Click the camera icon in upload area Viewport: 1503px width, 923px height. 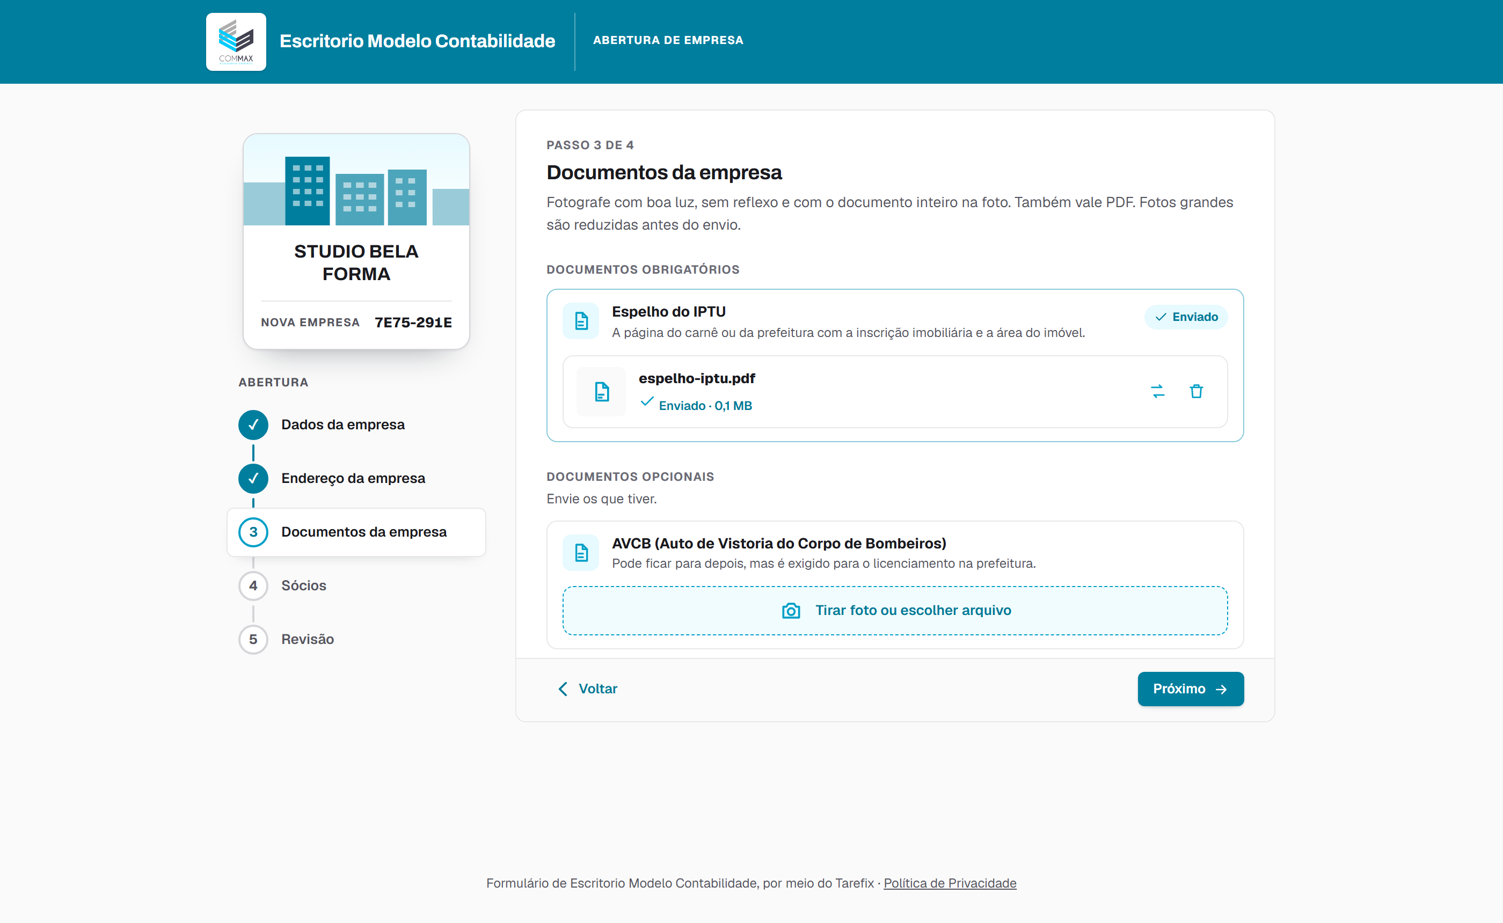tap(791, 611)
